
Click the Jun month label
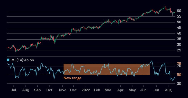pos(143,90)
